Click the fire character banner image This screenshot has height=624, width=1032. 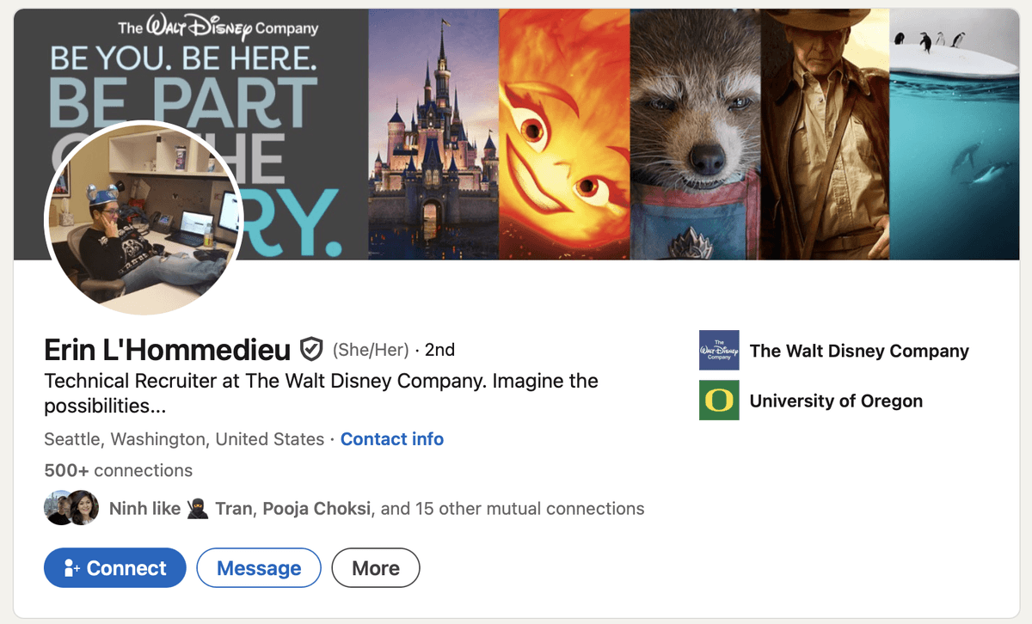564,134
